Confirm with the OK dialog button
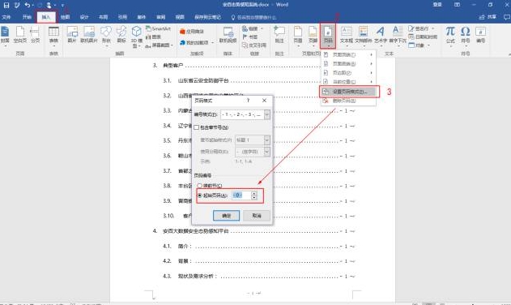The image size is (511, 305). (x=226, y=216)
